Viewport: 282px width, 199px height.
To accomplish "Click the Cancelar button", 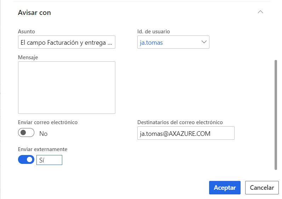I will point(262,188).
